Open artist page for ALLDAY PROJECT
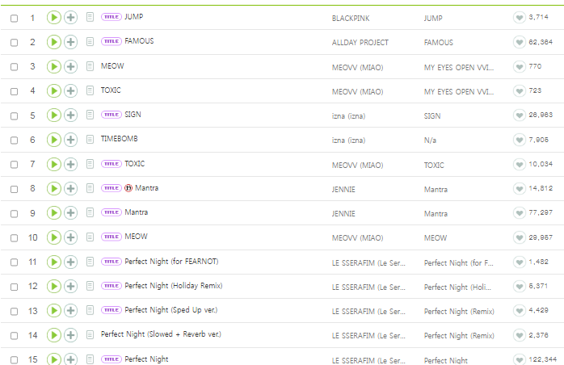Screen dimensions: 564x365 click(x=360, y=43)
